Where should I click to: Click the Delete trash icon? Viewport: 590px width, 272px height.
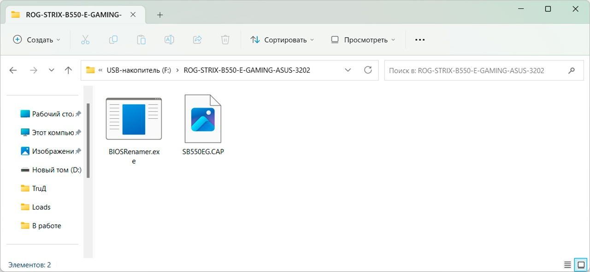point(225,40)
